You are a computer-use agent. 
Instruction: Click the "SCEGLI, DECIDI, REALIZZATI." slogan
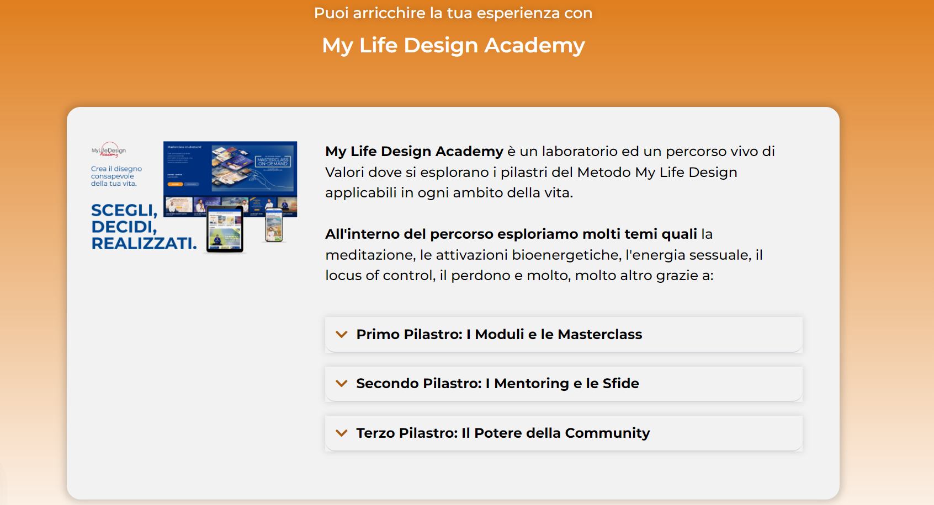144,227
